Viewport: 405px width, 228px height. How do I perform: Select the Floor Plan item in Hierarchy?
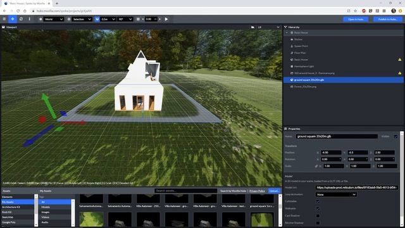[x=300, y=53]
